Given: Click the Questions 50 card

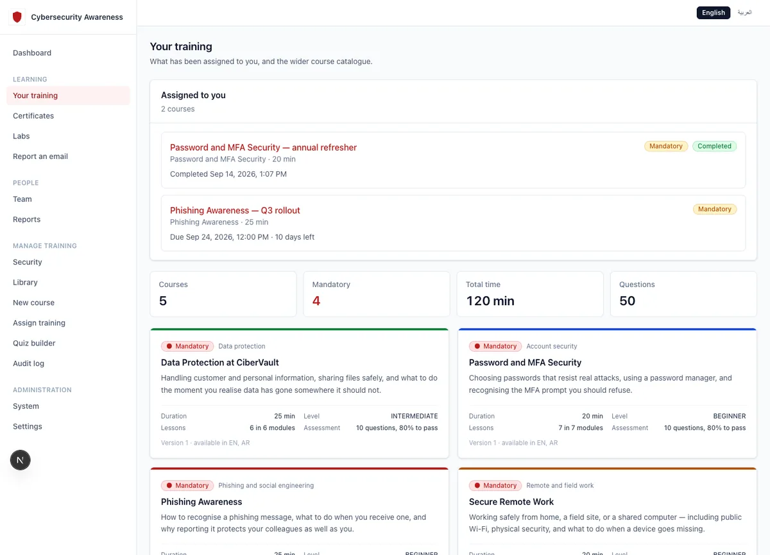Looking at the screenshot, I should click(x=683, y=294).
